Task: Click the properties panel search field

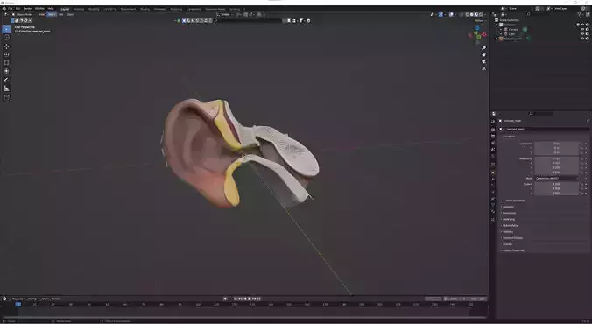Action: click(x=541, y=113)
